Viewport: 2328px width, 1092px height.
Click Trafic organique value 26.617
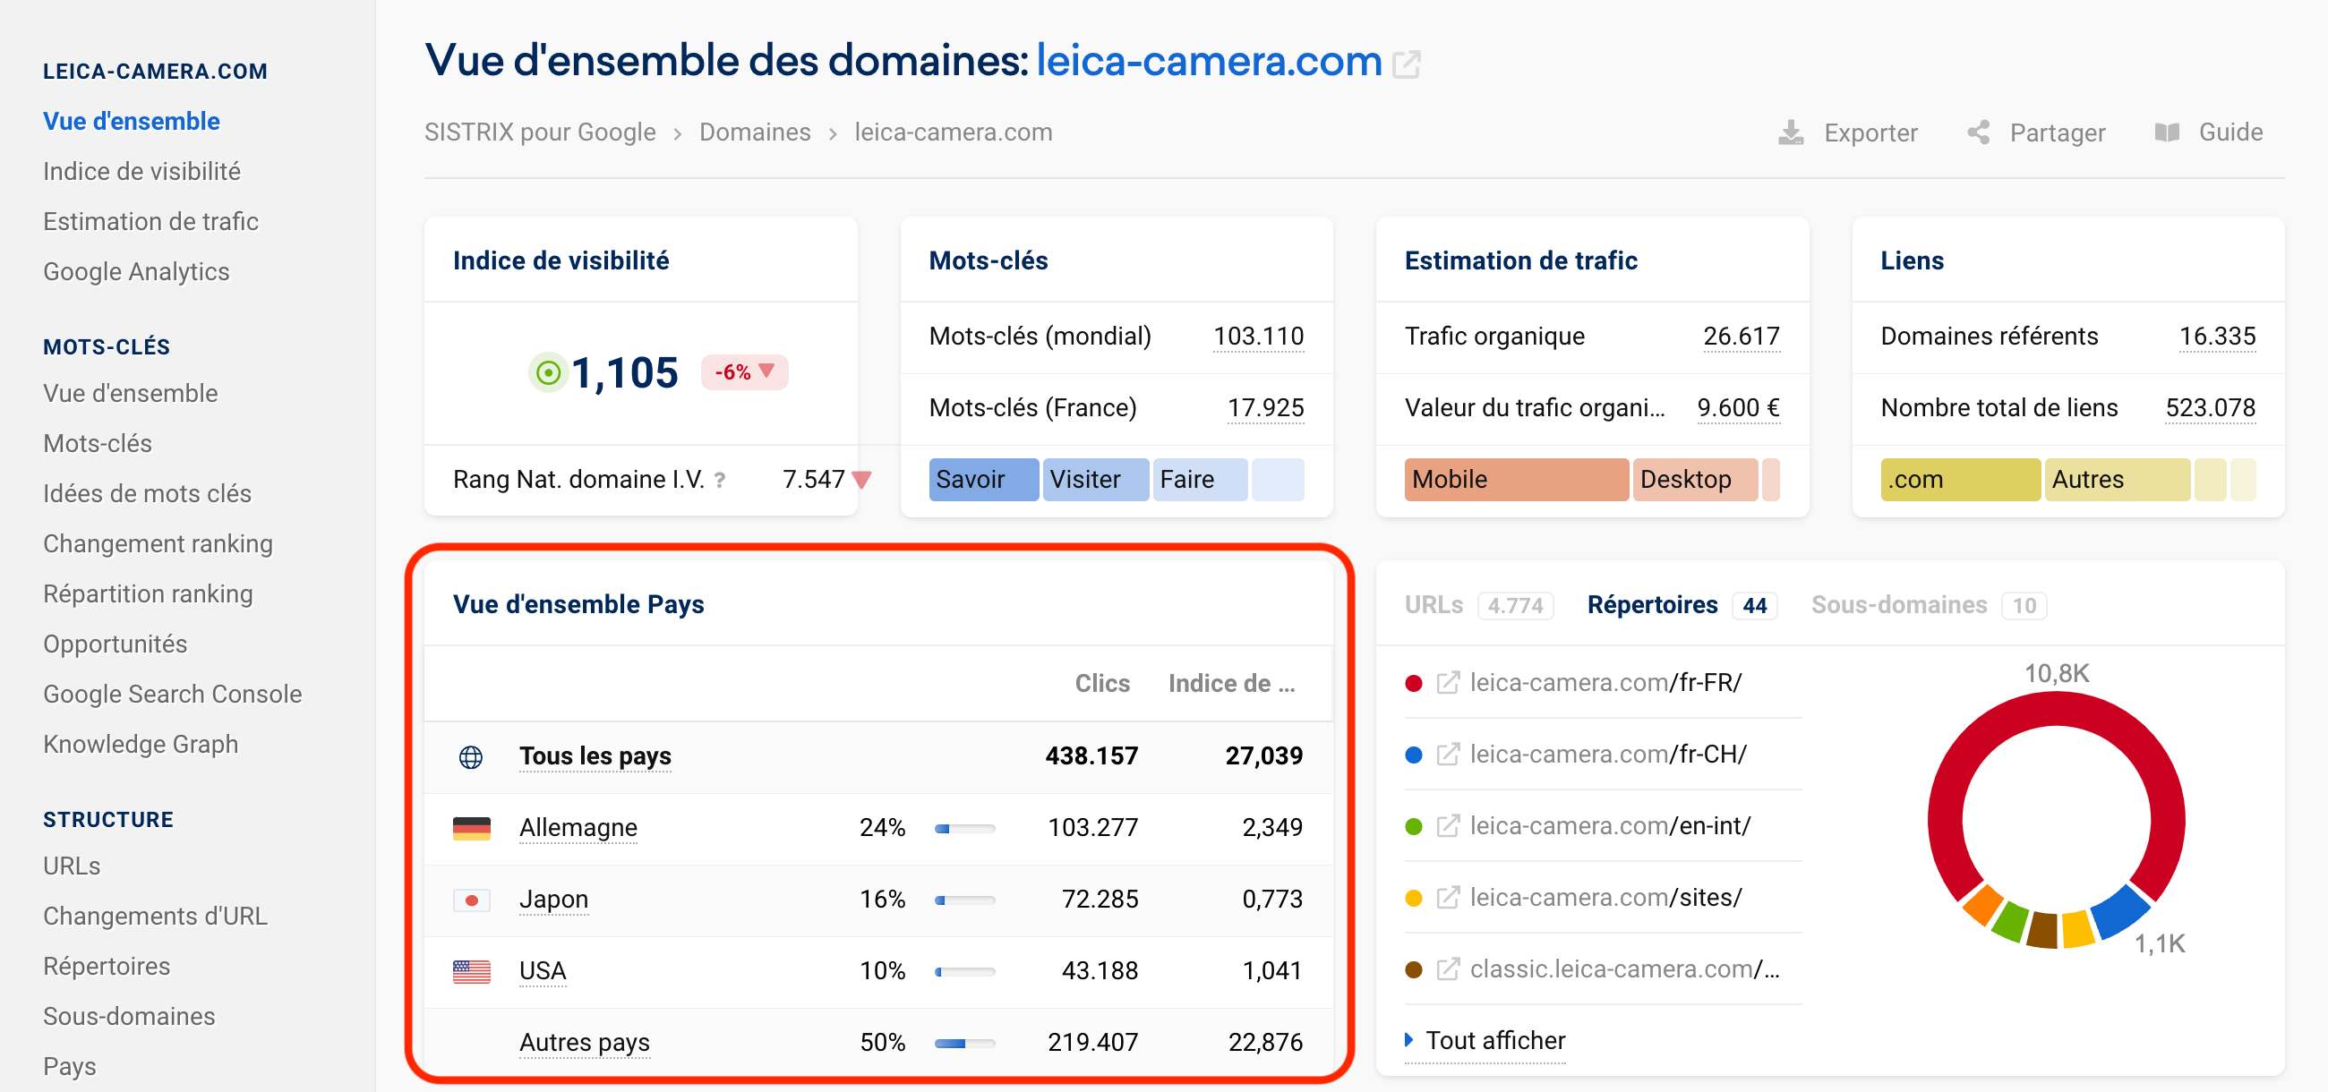[1742, 336]
